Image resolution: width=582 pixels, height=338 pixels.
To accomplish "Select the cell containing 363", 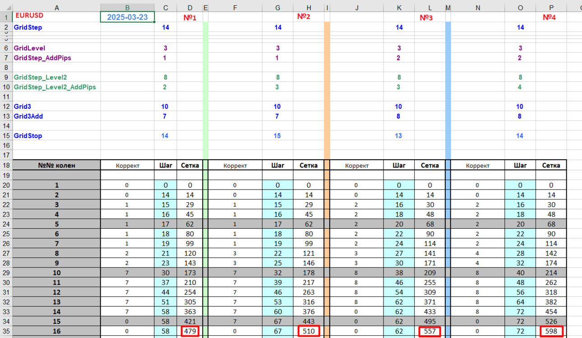I will (x=190, y=311).
